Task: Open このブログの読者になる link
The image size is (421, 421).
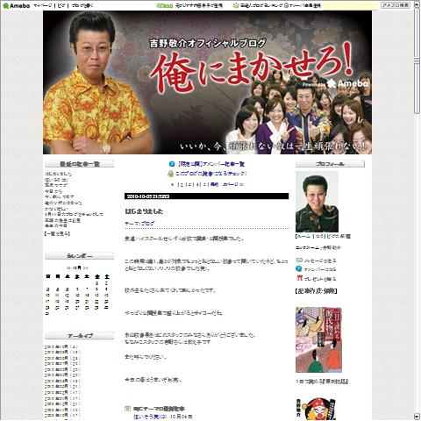Action: 210,174
